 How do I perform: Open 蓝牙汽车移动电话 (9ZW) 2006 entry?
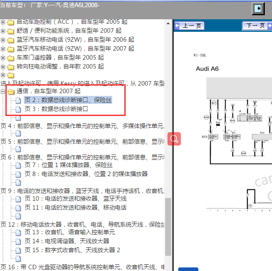pyautogui.click(x=75, y=40)
